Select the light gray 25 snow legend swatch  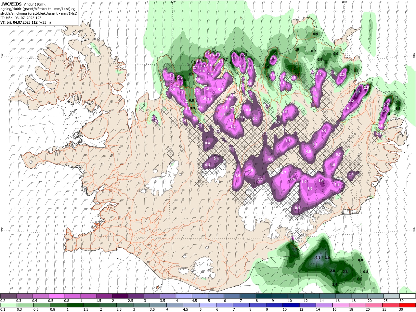pyautogui.click(x=392, y=296)
